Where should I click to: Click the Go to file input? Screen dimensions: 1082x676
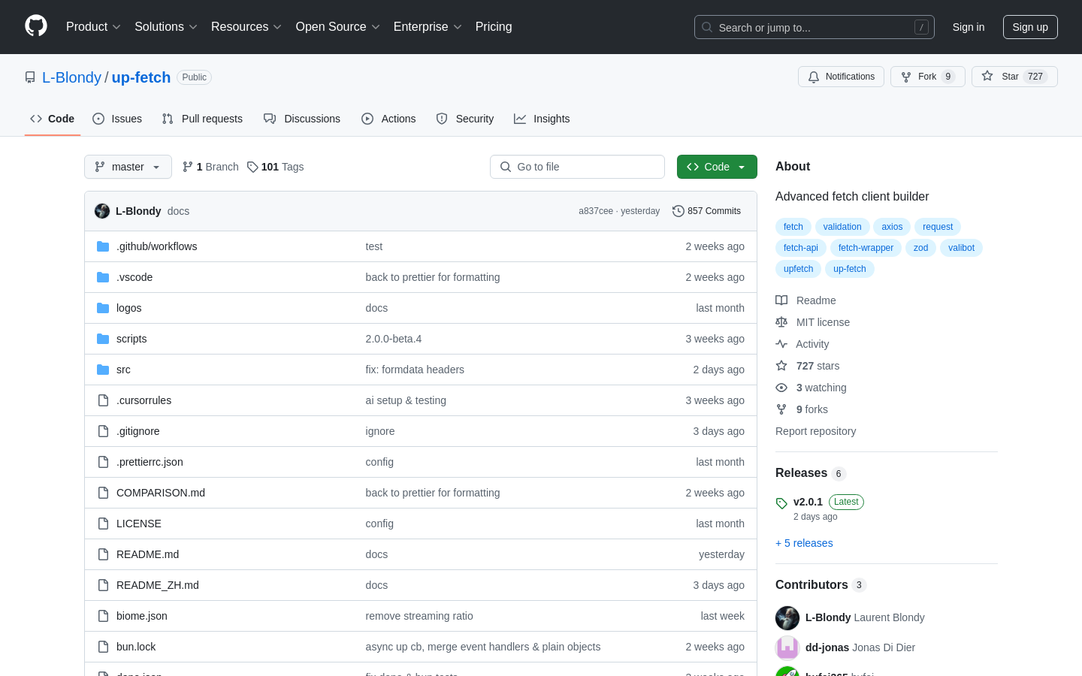coord(577,167)
